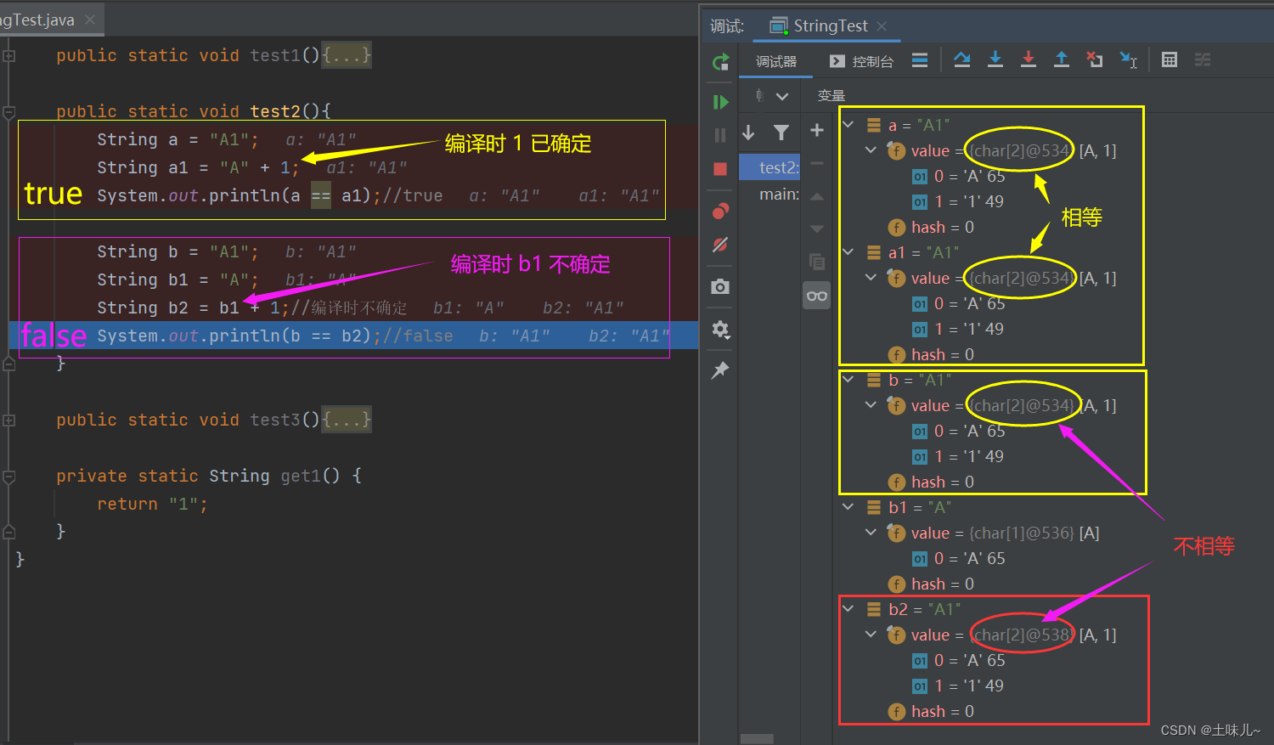
Task: Click the Resume Program icon
Action: pos(720,102)
